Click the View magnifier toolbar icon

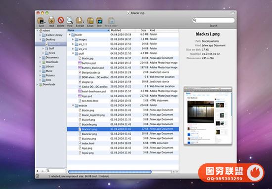tap(70, 20)
